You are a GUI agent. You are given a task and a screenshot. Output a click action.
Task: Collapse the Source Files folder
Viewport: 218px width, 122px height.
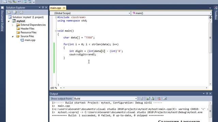pyautogui.click(x=13, y=36)
